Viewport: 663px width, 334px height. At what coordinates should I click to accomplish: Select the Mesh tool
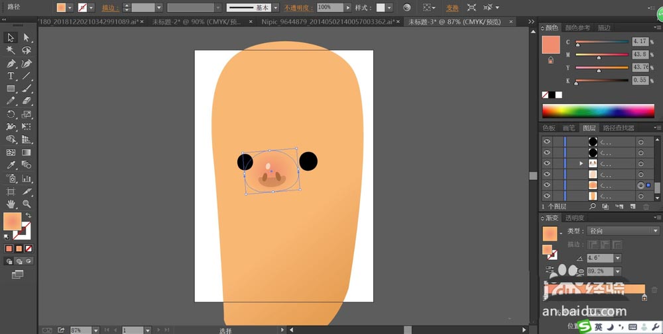11,152
